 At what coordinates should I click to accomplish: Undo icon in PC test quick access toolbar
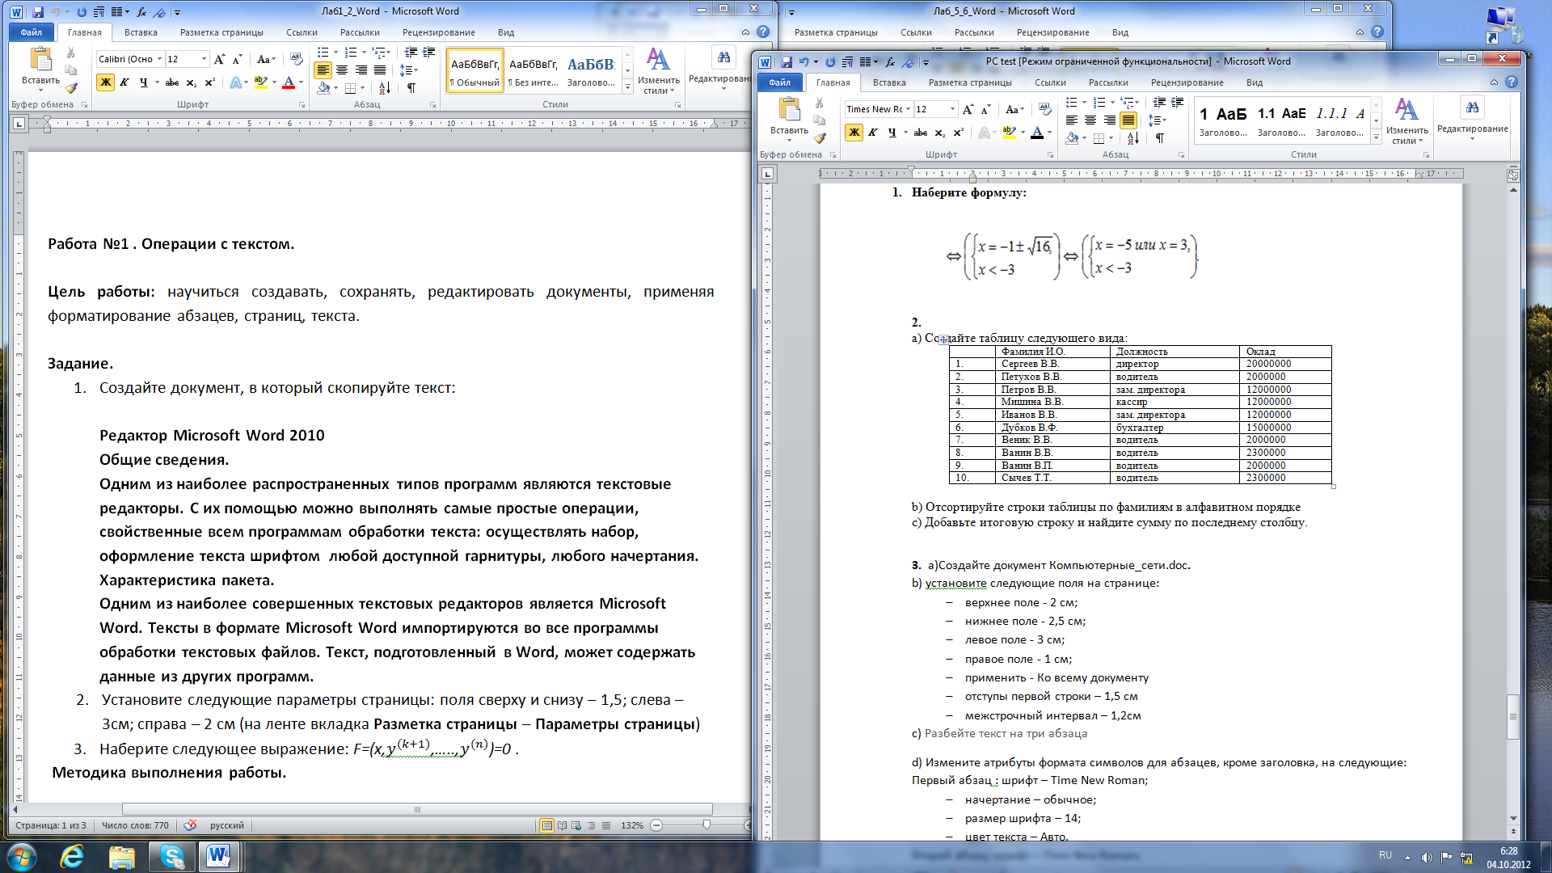803,62
